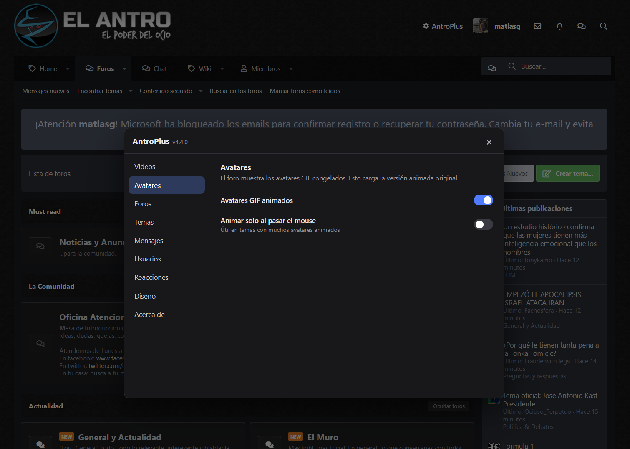This screenshot has width=630, height=449.
Task: Open the inbox envelope icon
Action: coord(537,26)
